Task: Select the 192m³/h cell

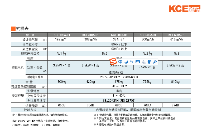Action: 61,40
